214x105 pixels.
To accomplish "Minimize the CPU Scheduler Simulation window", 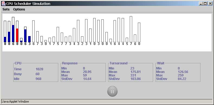I will 201,4.
